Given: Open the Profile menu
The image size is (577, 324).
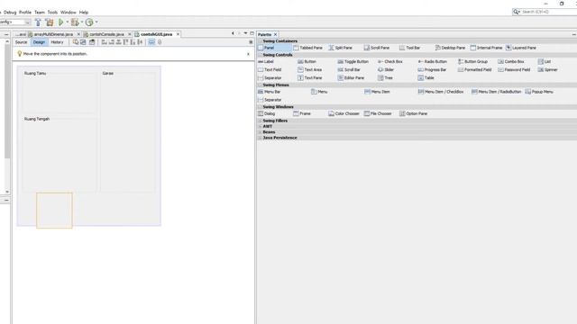Looking at the screenshot, I should coord(25,12).
